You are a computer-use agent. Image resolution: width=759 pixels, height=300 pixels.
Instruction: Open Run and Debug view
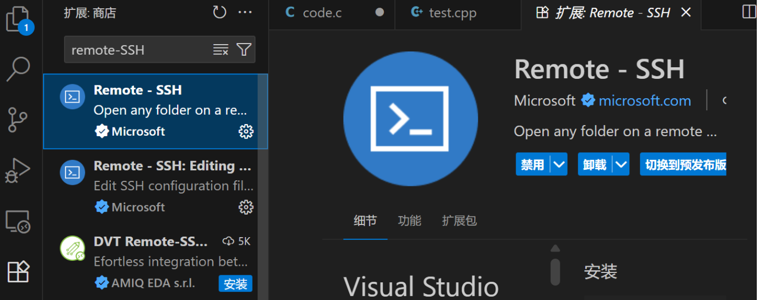(18, 170)
